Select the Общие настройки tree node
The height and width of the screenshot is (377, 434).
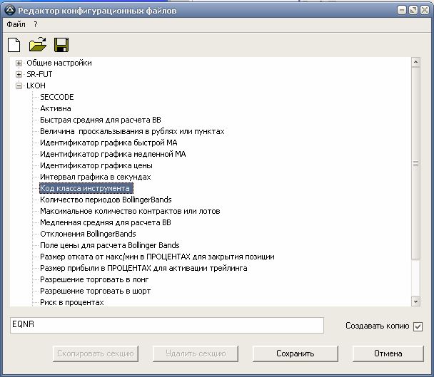[x=59, y=63]
